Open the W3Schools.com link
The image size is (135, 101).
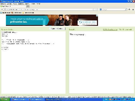[x=110, y=30]
